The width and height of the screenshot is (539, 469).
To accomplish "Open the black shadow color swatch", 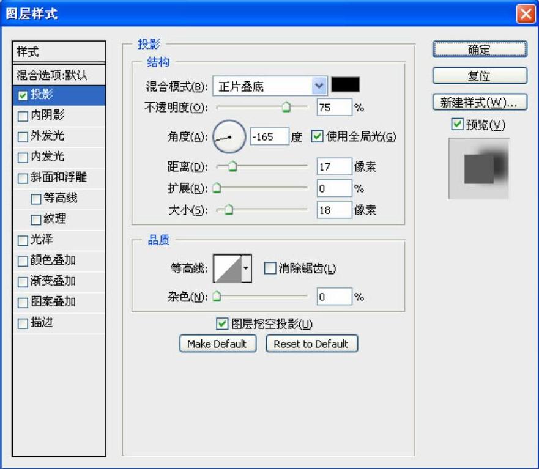I will (x=346, y=84).
